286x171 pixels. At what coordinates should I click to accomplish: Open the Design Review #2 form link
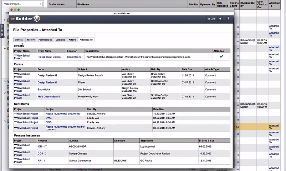47,75
